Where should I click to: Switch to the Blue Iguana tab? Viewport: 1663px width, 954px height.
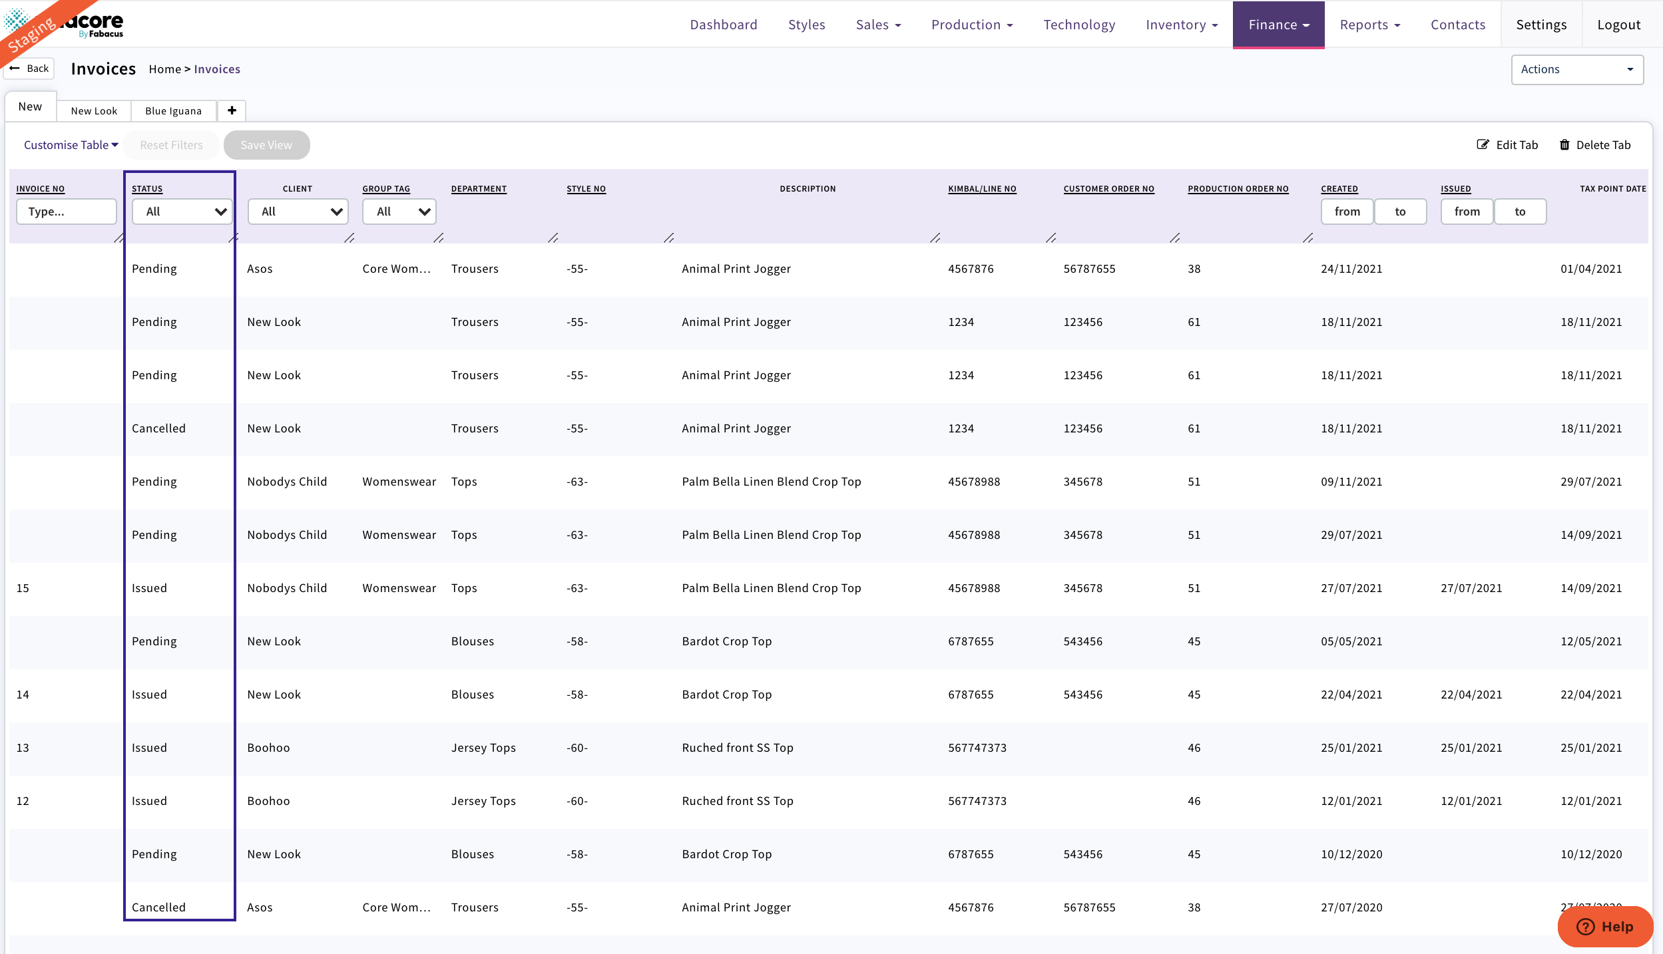tap(174, 110)
